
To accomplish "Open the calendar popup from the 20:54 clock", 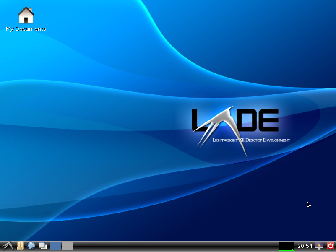I will coord(305,246).
